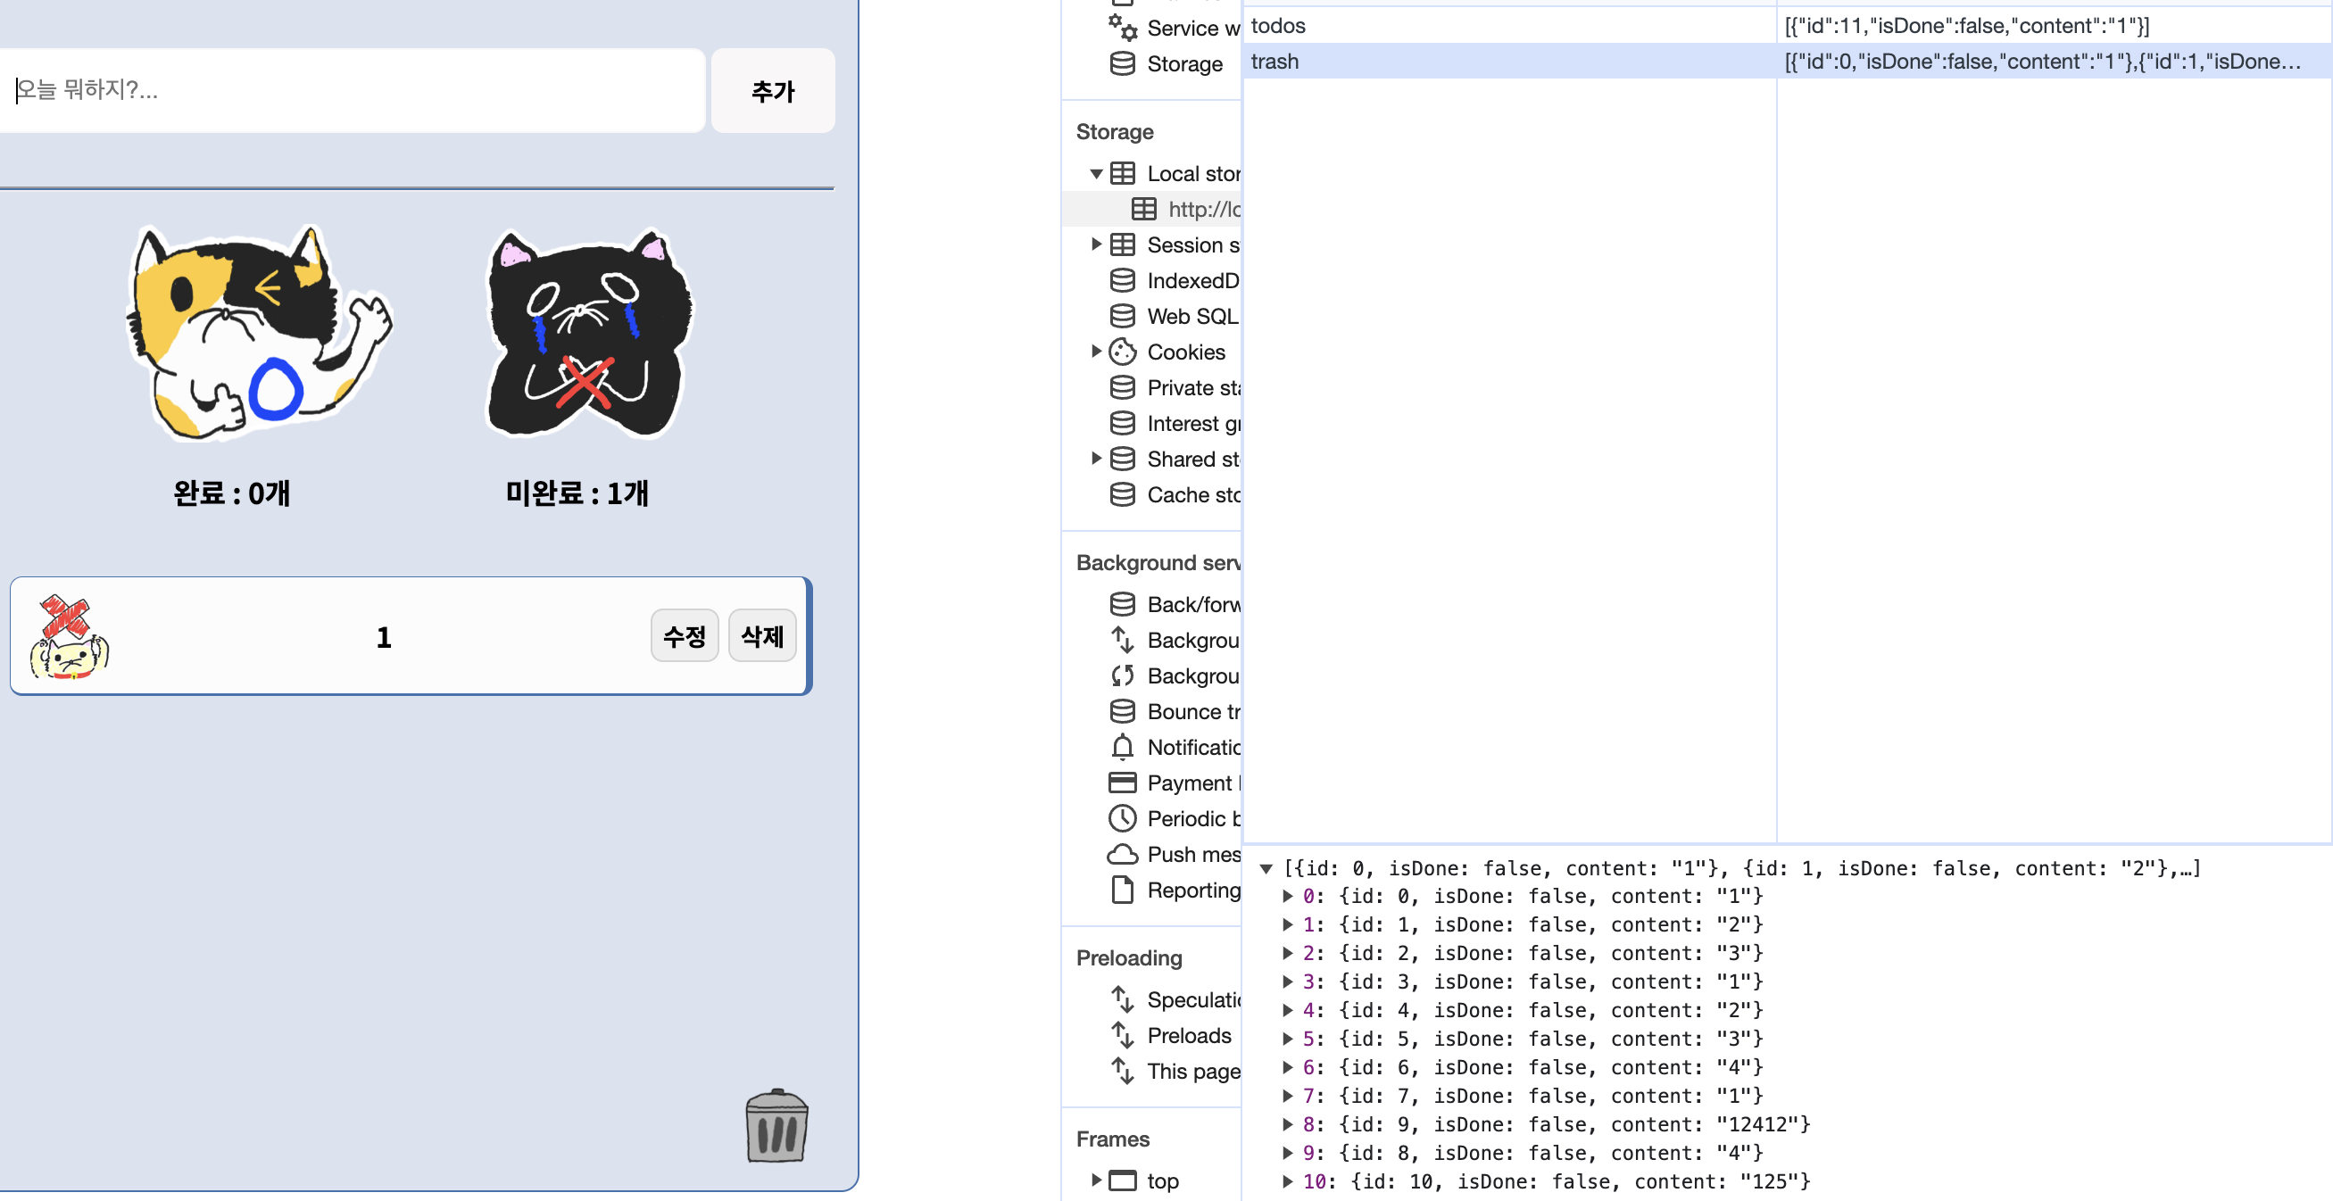Expand the Shared storage tree node
Screen dimensions: 2333x1201
tap(1096, 460)
